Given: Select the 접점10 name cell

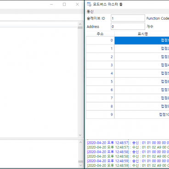Looking at the screenshot, I should [x=142, y=115].
